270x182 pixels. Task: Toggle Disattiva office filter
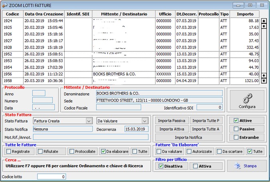[161, 166]
